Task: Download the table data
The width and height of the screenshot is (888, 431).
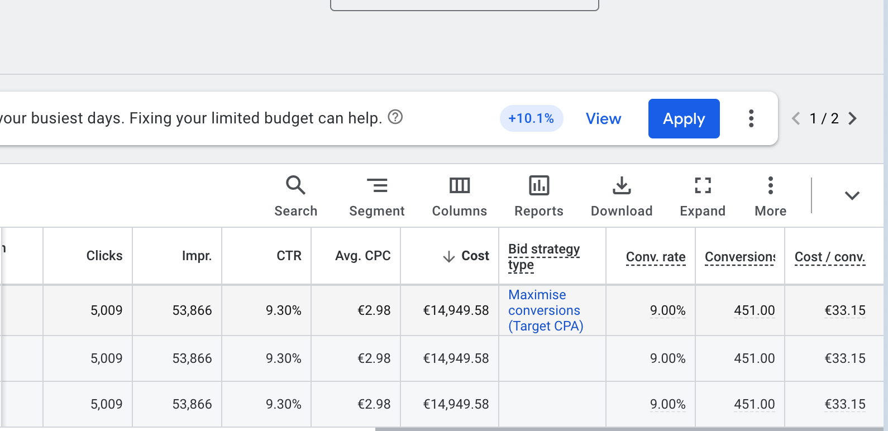Action: coord(622,196)
